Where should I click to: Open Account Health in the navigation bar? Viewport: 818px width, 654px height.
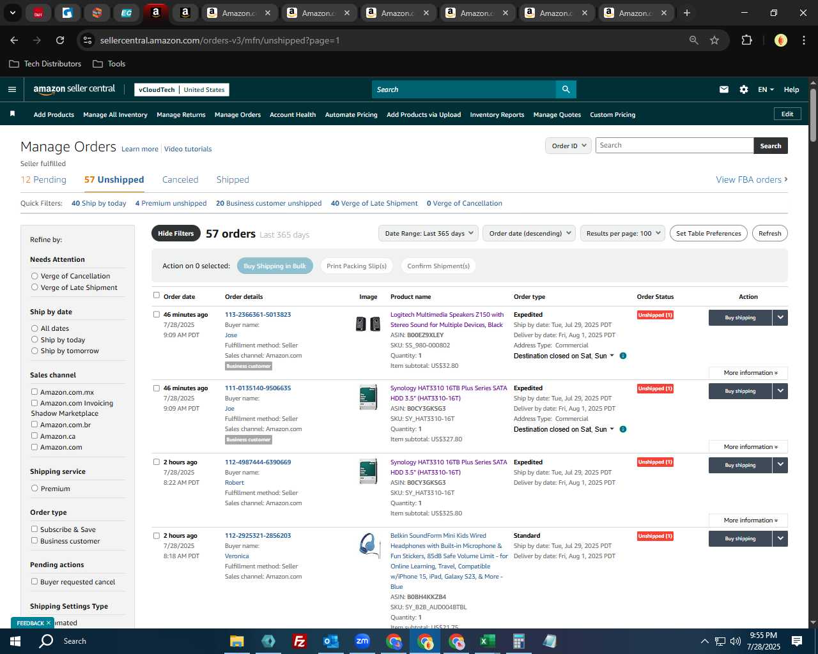[x=293, y=115]
